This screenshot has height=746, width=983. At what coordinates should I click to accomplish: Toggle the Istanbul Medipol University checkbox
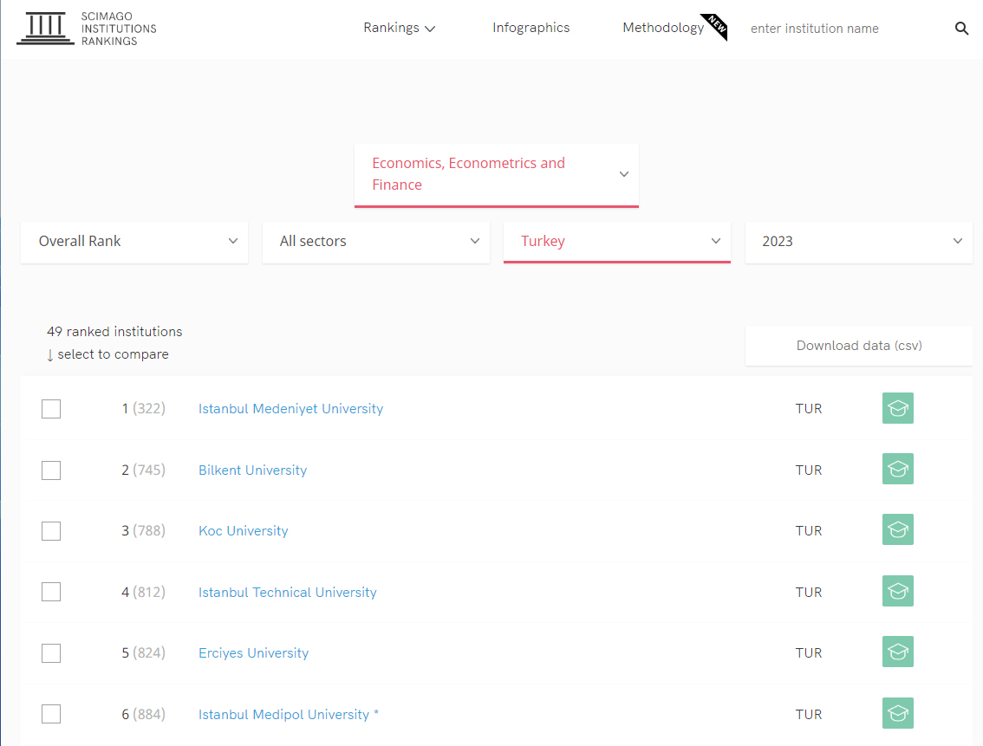pyautogui.click(x=51, y=714)
